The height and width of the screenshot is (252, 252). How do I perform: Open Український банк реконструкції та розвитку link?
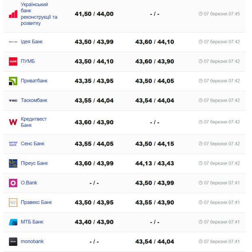coord(39,14)
